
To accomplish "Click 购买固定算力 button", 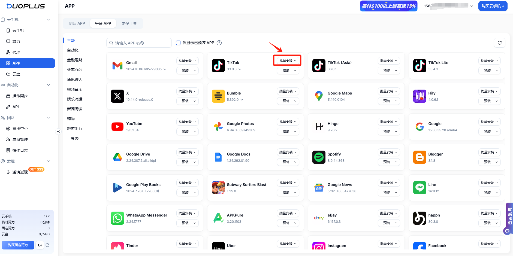I will point(18,245).
